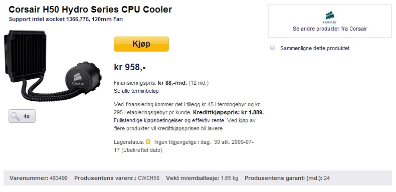Click the Vekt m/emballasje 1.65 kg entry
This screenshot has width=396, height=192.
point(202,178)
